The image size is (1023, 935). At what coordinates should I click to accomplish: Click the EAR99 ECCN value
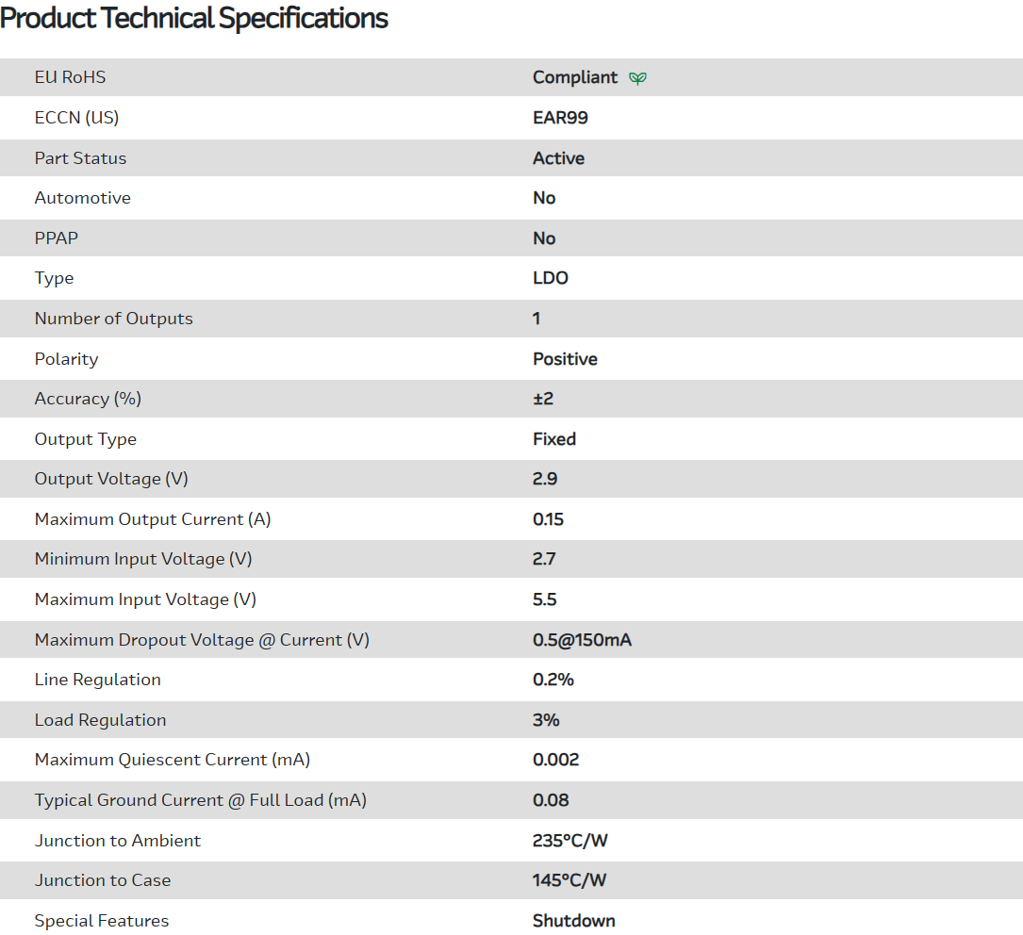(x=560, y=118)
